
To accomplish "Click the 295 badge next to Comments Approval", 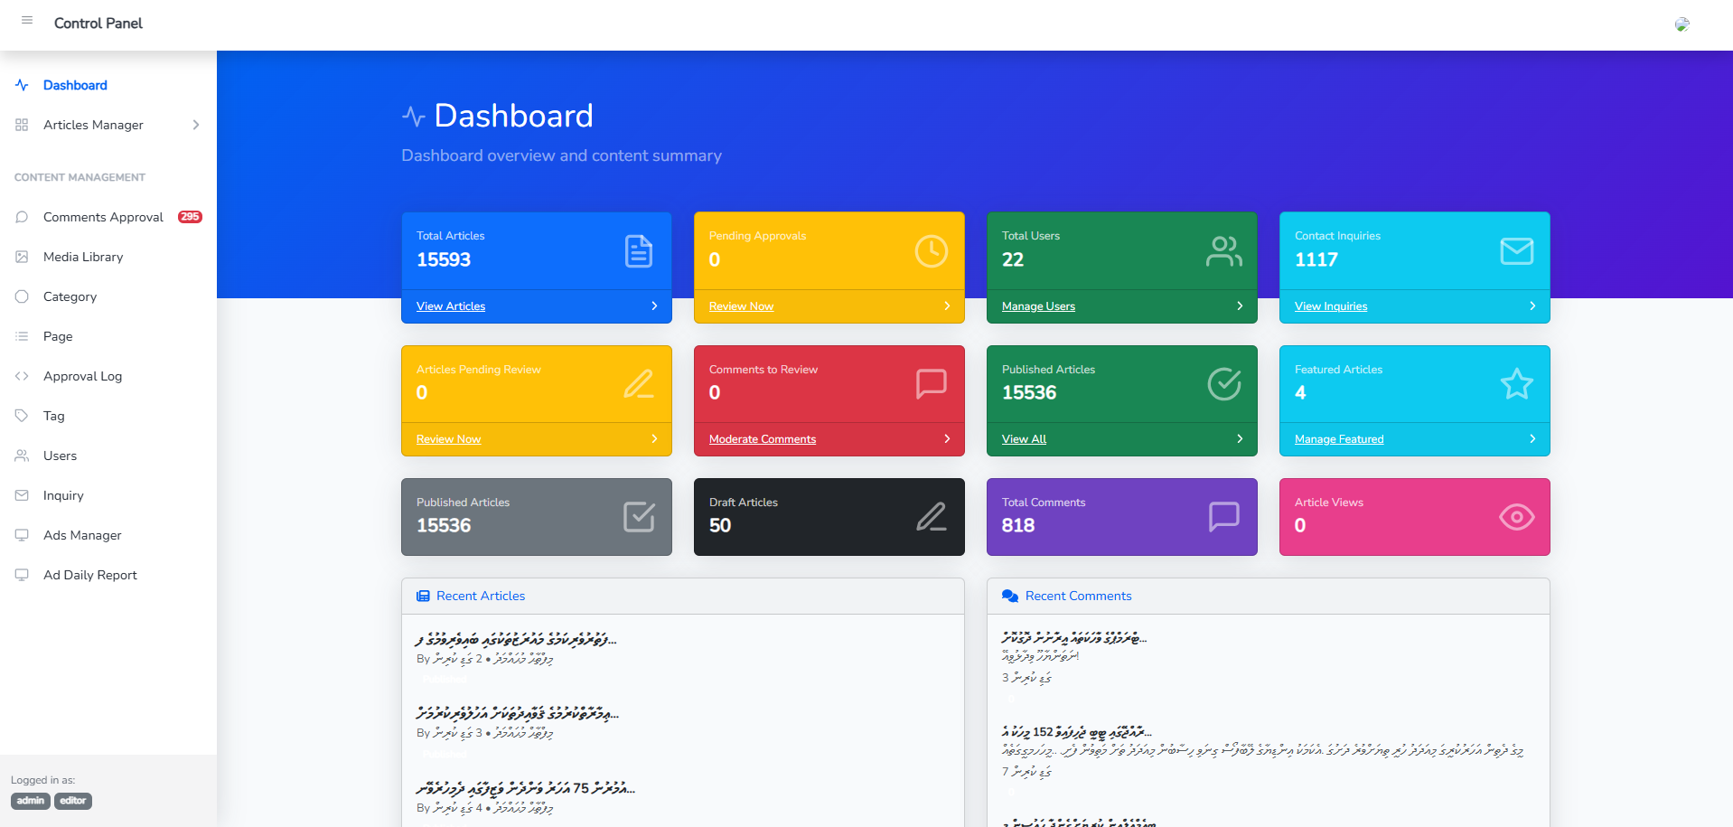I will click(x=190, y=217).
